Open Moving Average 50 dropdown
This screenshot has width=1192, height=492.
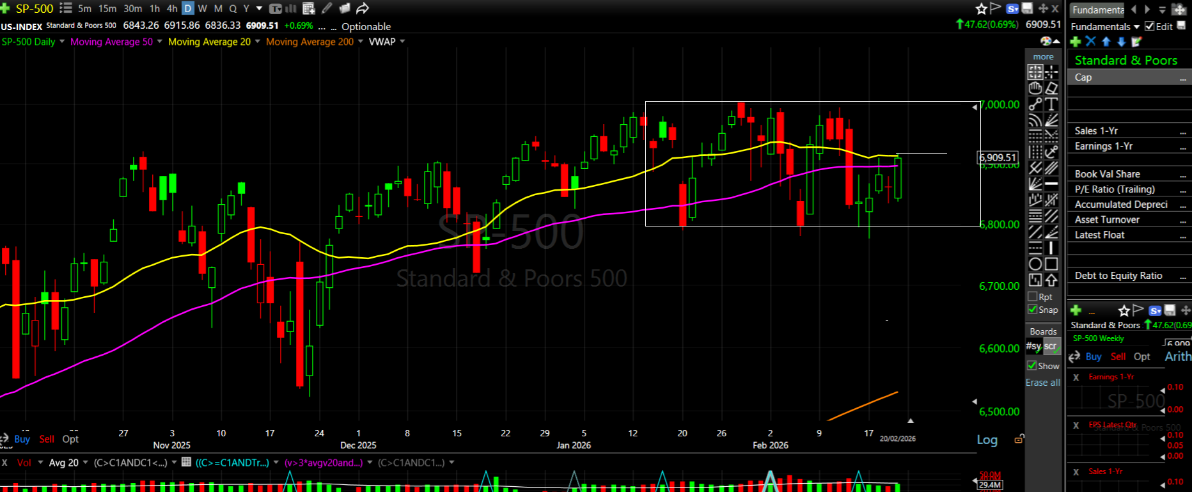pyautogui.click(x=159, y=42)
